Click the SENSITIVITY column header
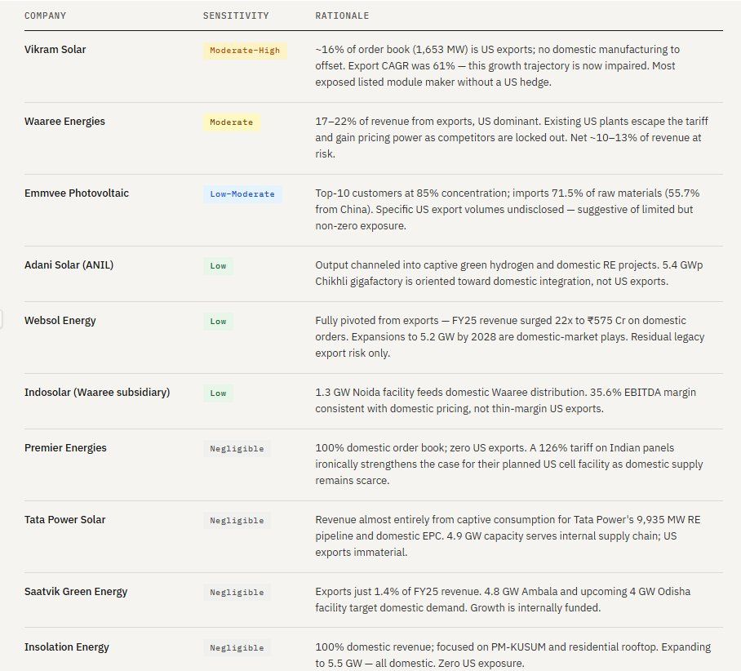 pos(235,16)
